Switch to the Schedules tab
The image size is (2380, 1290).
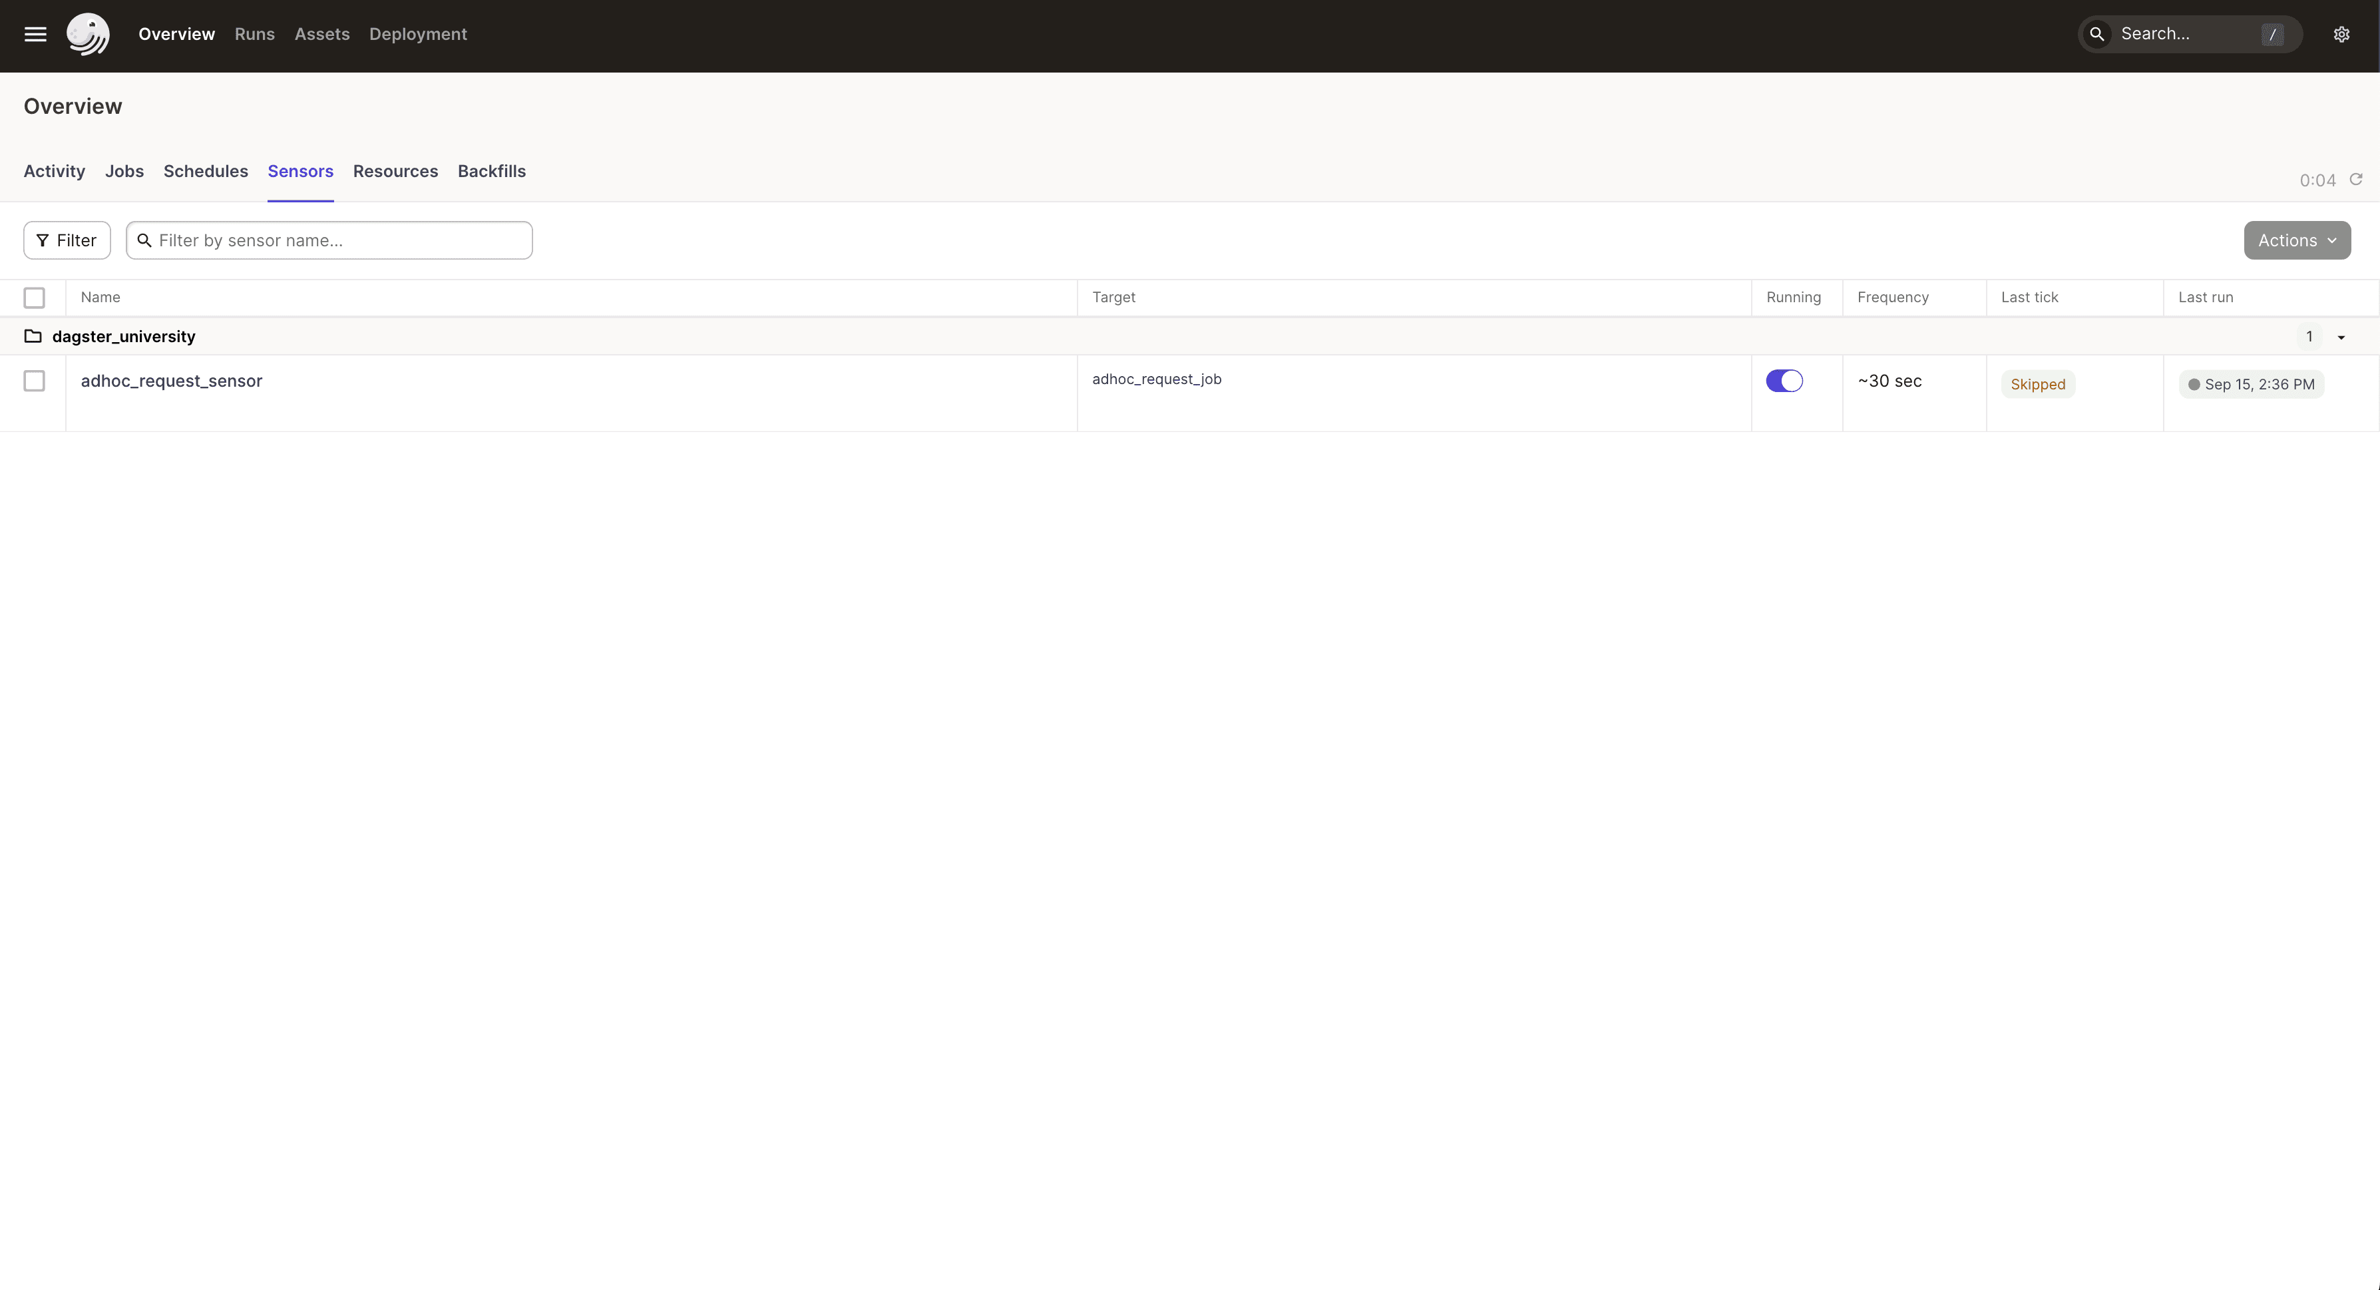coord(205,170)
